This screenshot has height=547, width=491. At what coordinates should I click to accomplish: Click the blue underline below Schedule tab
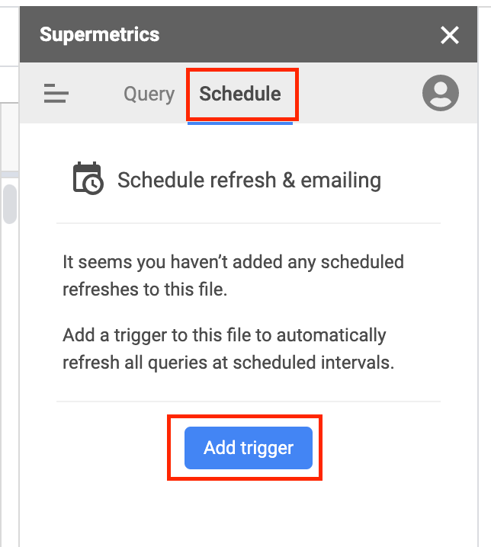pyautogui.click(x=240, y=123)
